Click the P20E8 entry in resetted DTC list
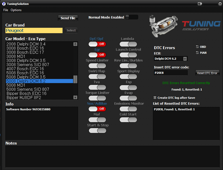 [x=174, y=109]
